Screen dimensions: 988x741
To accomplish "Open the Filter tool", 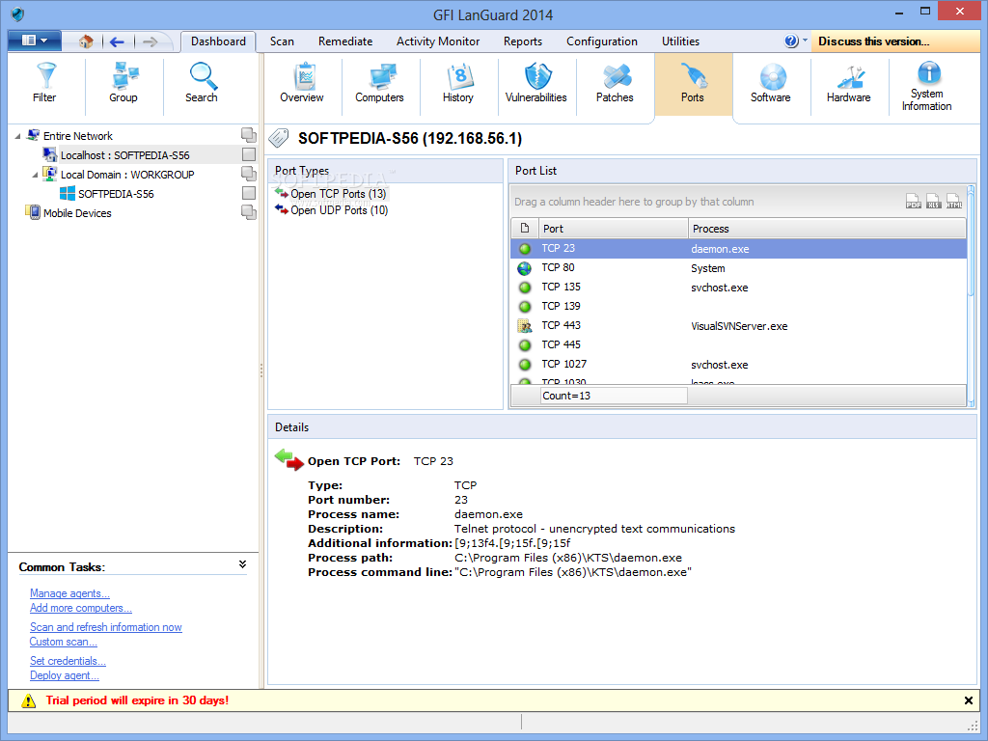I will click(44, 84).
